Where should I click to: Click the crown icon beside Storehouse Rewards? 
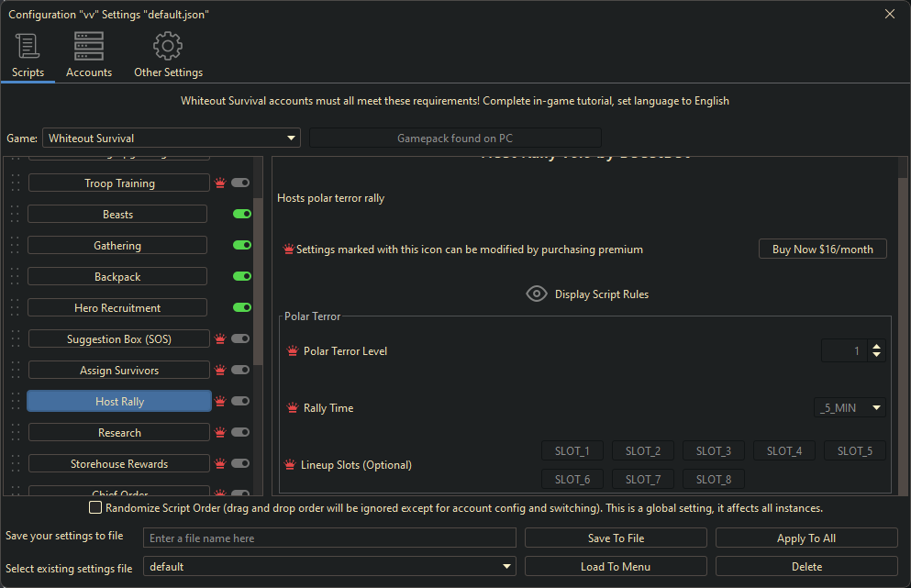click(220, 463)
